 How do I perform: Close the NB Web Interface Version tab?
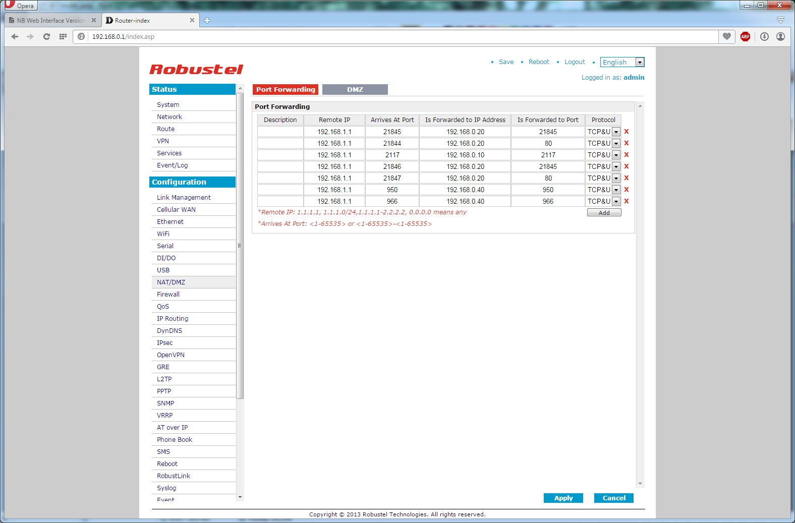click(94, 21)
